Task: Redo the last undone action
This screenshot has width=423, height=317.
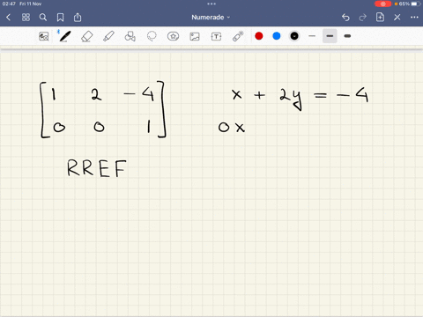Action: tap(363, 18)
